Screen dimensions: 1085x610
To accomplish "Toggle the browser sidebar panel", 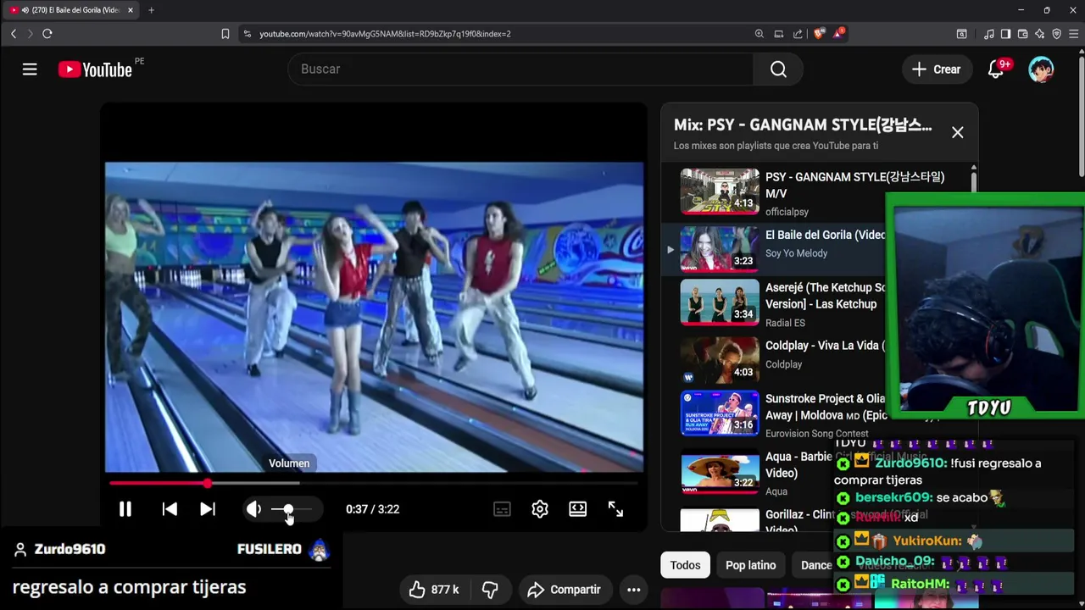I will [x=1005, y=34].
